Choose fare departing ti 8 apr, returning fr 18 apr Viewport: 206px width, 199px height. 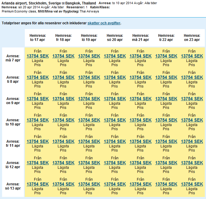64,77
